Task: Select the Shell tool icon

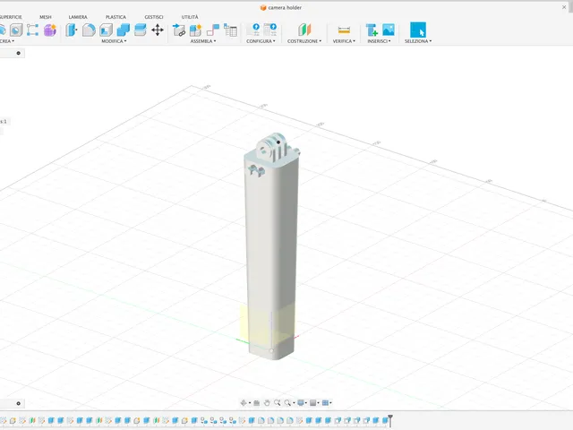Action: click(106, 30)
